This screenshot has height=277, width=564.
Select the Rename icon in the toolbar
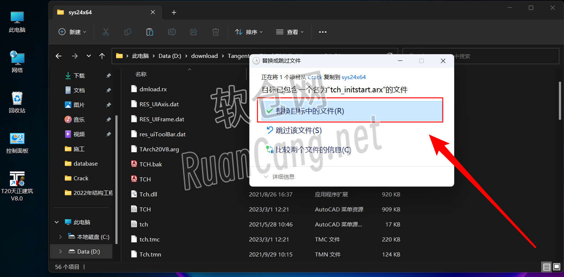click(x=171, y=32)
